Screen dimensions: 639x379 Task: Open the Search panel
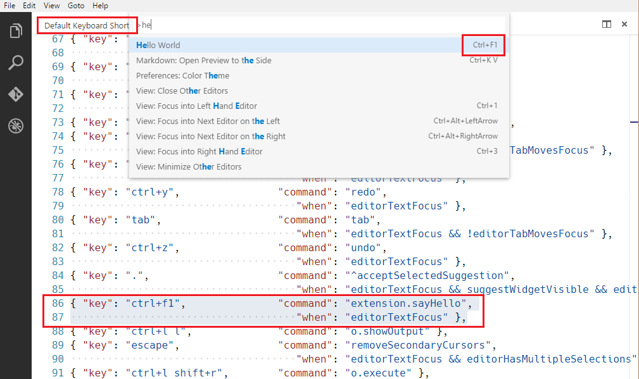[15, 63]
